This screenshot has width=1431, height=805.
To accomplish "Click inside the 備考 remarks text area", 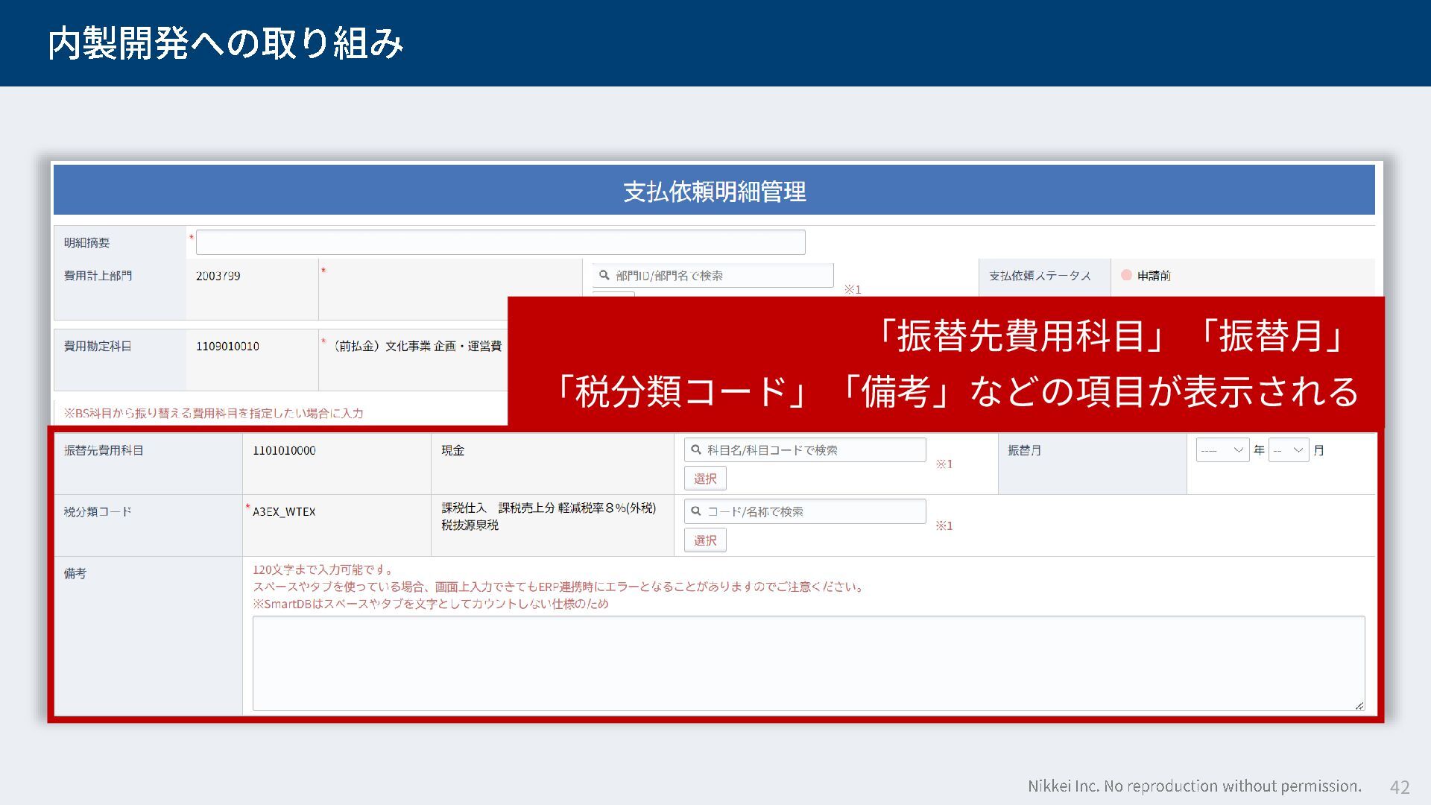I will point(808,663).
